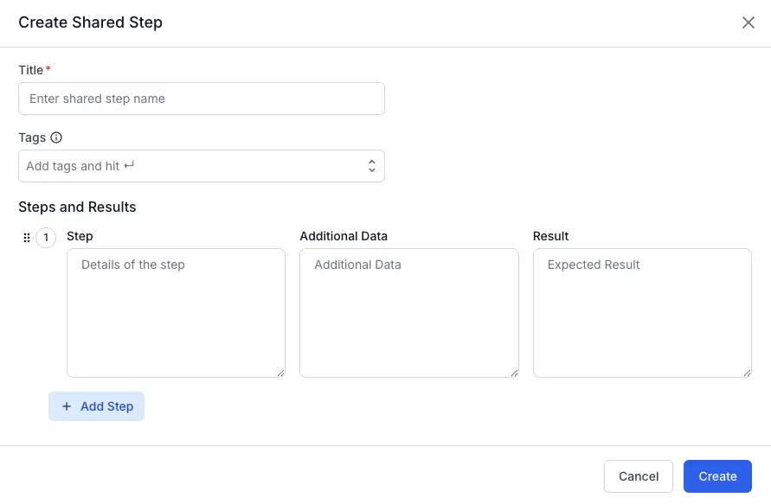The height and width of the screenshot is (504, 771).
Task: Click the shared step name input field
Action: [x=201, y=98]
